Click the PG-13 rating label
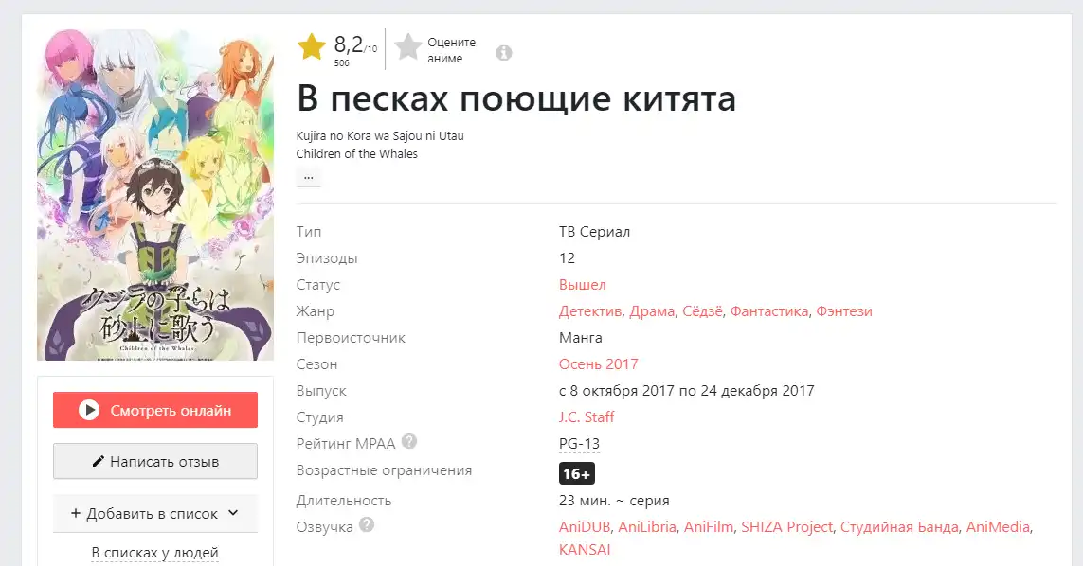 coord(580,444)
